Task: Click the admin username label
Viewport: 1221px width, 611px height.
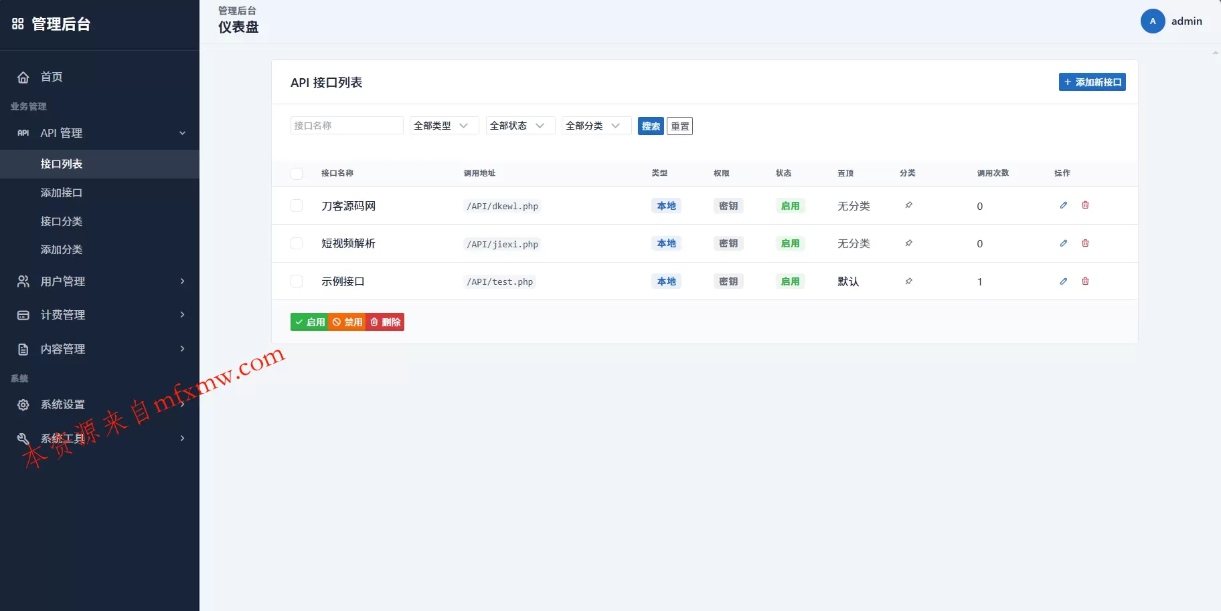Action: [x=1186, y=21]
